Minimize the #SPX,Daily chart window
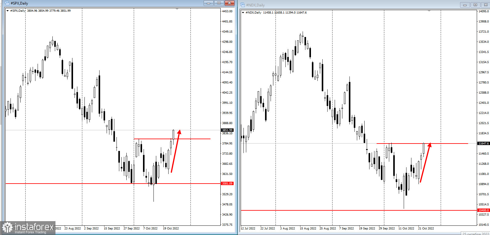The image size is (490, 235). [x=208, y=3]
